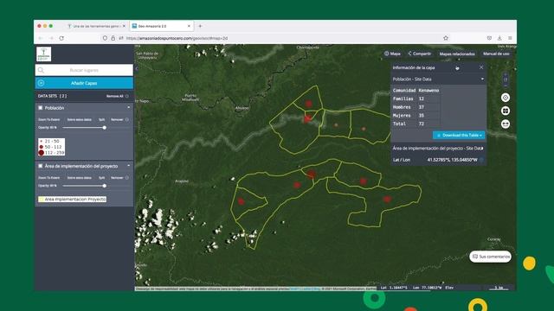The width and height of the screenshot is (554, 311).
Task: Open Sobre estos datos for Población
Action: coord(79,119)
